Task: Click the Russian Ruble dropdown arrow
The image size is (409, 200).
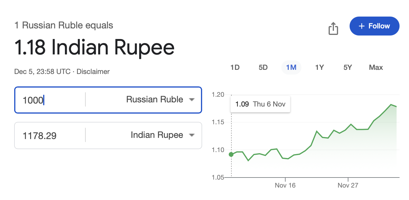Action: tap(192, 100)
